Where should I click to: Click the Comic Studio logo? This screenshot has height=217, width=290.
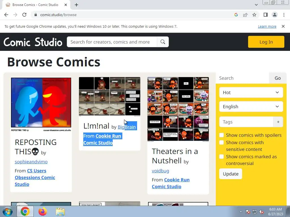[33, 42]
